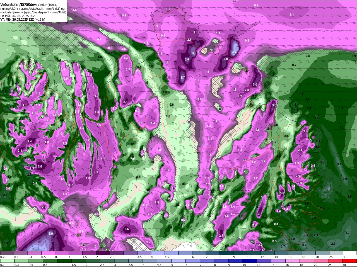Select snow scale swatch between 0.3 and 0.4
This screenshot has width=357, height=267.
click(21, 253)
